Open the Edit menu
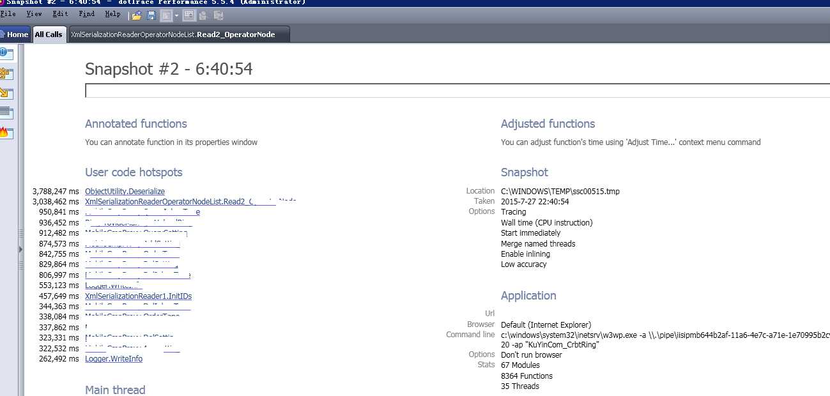Image resolution: width=830 pixels, height=396 pixels. (61, 14)
